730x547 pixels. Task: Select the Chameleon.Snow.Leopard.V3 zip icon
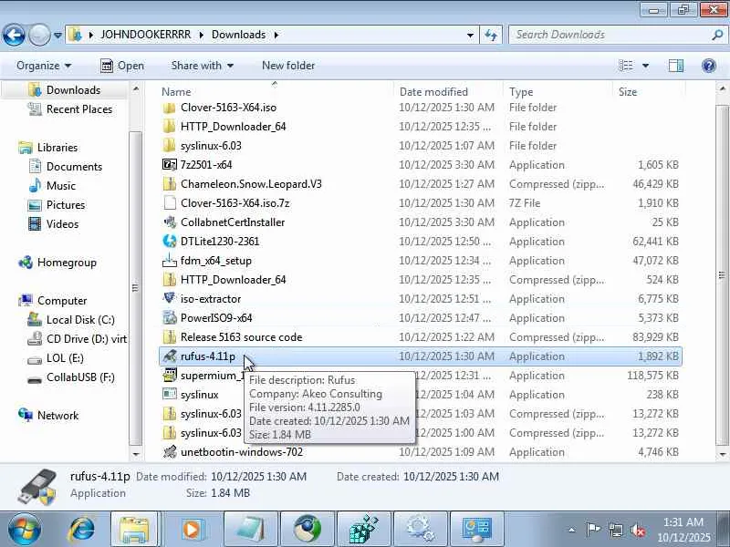click(x=170, y=184)
